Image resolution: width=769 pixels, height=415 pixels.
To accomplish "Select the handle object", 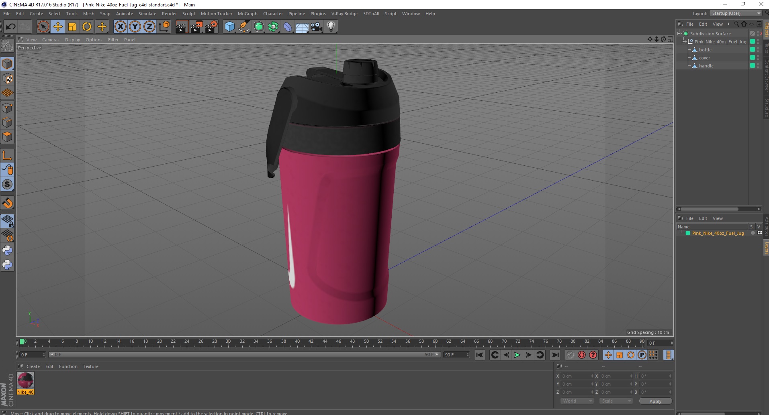I will [x=706, y=66].
